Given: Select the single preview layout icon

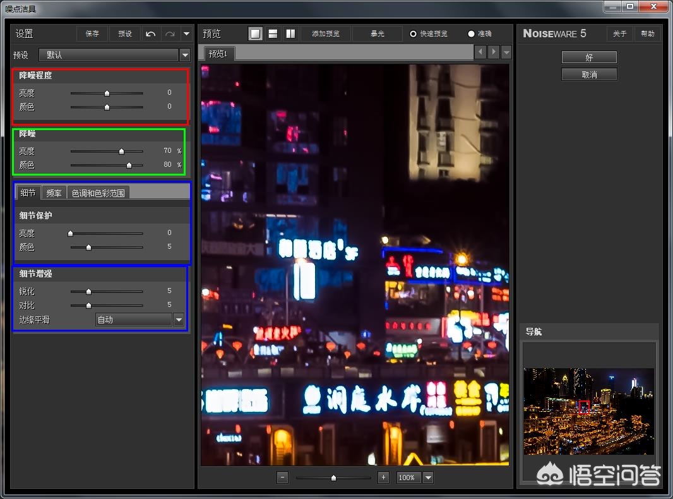Looking at the screenshot, I should click(255, 33).
